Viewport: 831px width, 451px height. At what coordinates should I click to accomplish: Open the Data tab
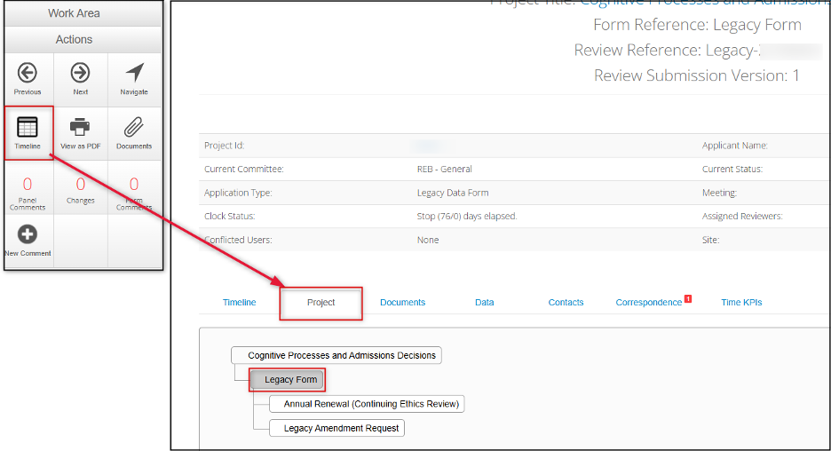click(x=485, y=302)
